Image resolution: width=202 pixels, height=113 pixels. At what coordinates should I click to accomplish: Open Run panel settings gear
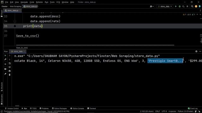(196, 51)
